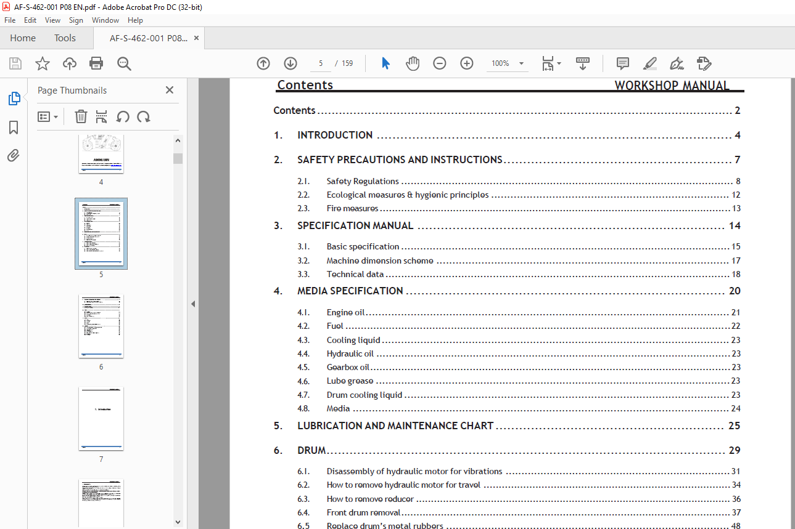Open the fit page width options icon
795x529 pixels.
click(551, 63)
